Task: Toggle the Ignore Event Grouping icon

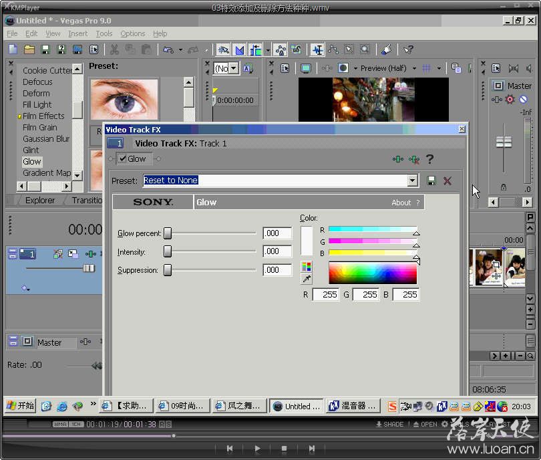Action: coord(296,49)
